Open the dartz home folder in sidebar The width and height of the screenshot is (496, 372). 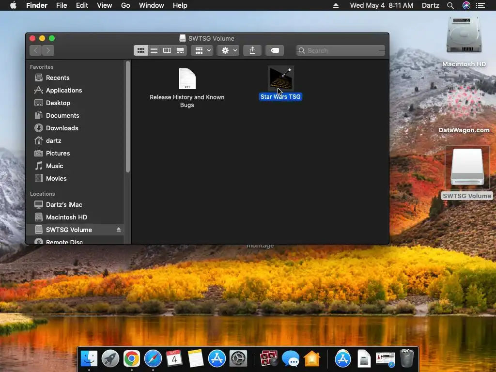(x=53, y=141)
